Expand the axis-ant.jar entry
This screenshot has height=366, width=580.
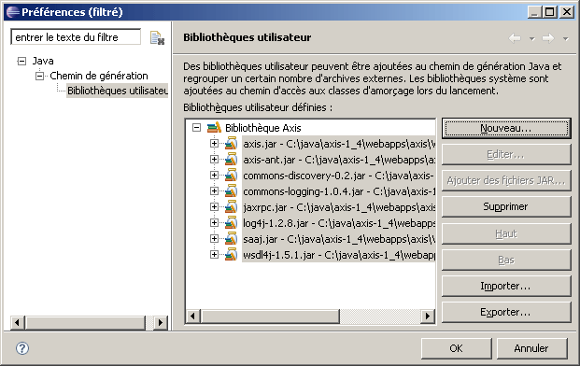214,160
